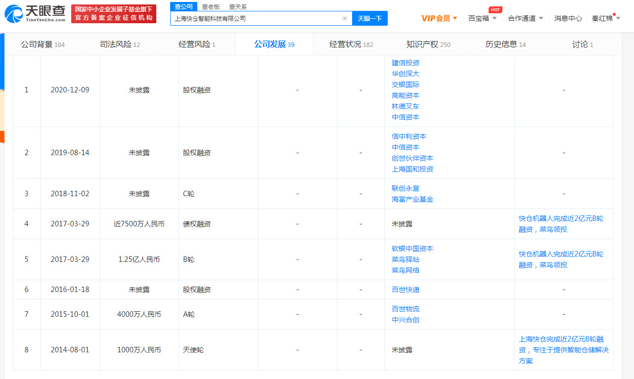Select the 司法风险 tab

tap(120, 44)
